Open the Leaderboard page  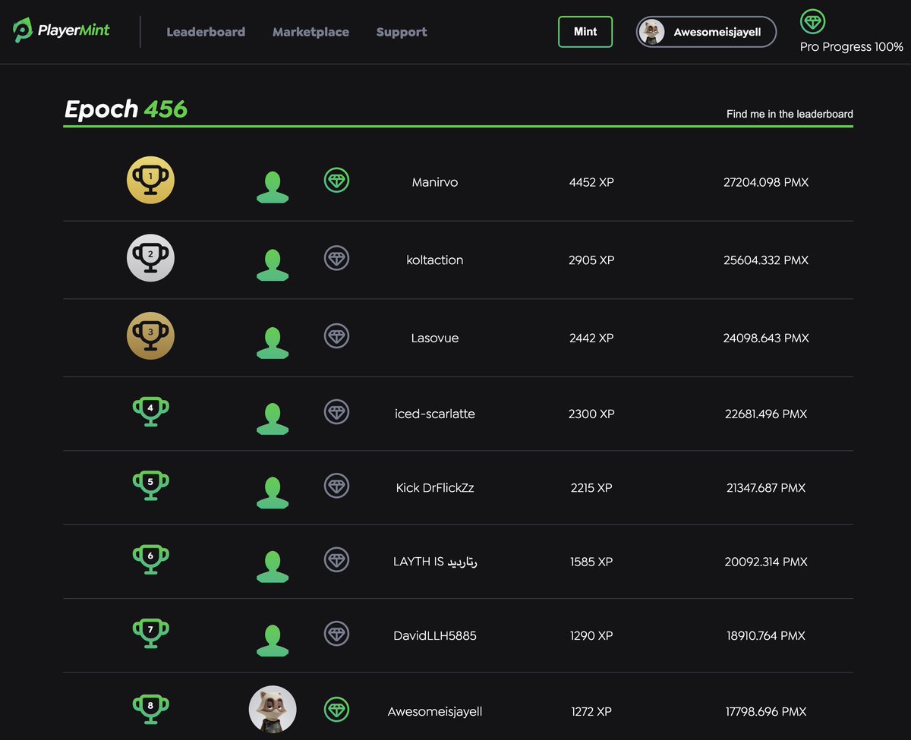click(x=206, y=32)
